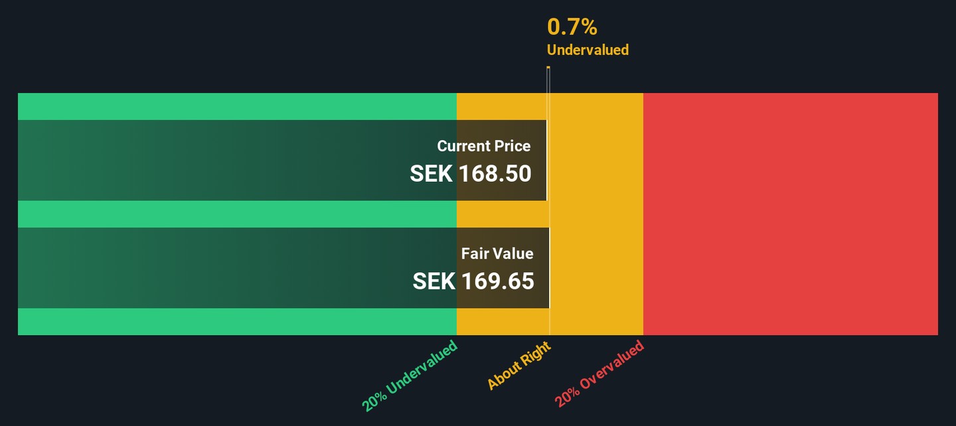Viewport: 956px width, 426px height.
Task: Click the bright green strip atop chart
Action: [237, 106]
